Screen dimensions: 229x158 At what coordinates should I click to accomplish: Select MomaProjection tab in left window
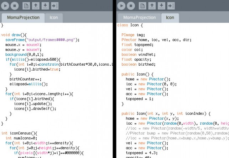coord(23,18)
